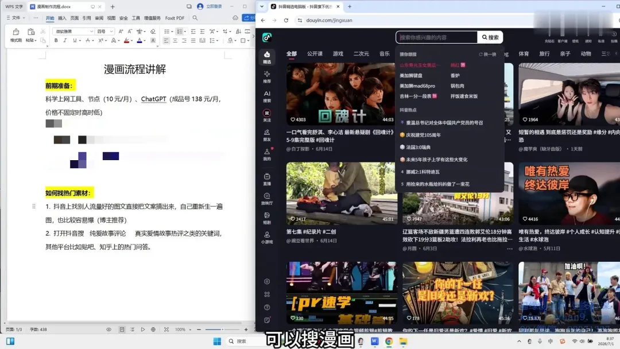Toggle Italic formatting in WPS
The height and width of the screenshot is (349, 620).
coord(65,40)
